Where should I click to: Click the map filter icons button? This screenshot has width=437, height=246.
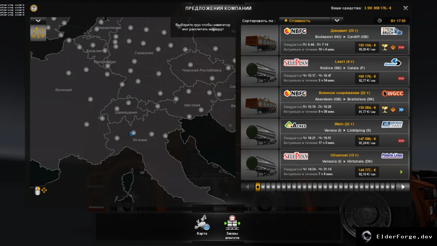pos(38,32)
